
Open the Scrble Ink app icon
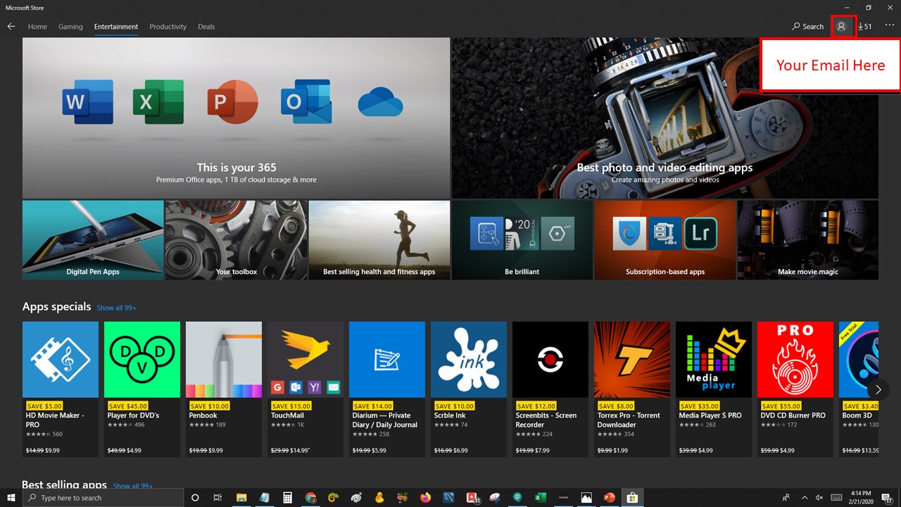coord(469,360)
